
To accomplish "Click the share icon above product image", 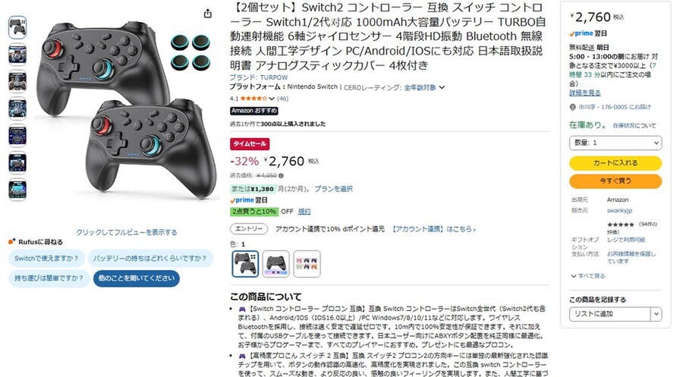I will click(208, 14).
